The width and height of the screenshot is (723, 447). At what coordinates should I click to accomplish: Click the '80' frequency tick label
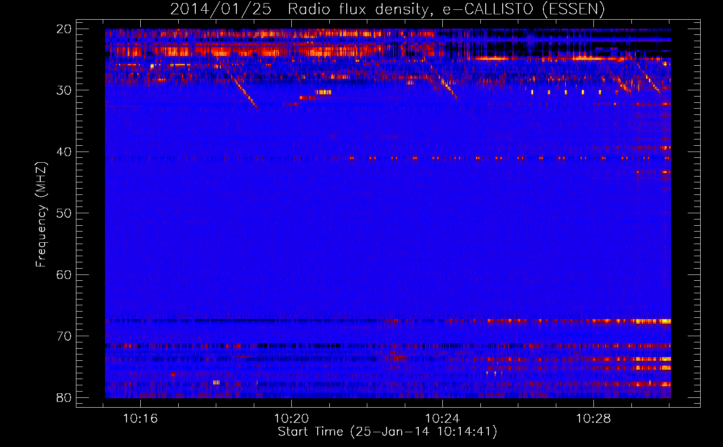[64, 397]
